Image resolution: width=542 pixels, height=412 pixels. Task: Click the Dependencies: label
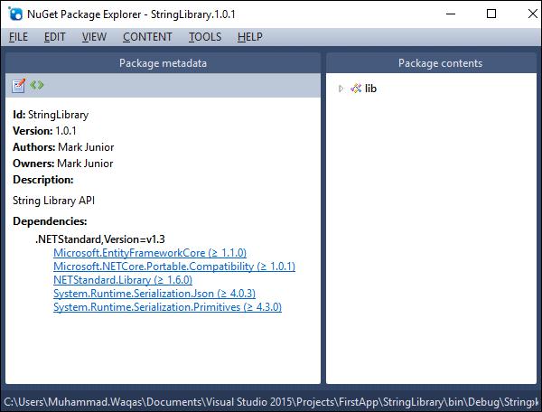click(50, 221)
